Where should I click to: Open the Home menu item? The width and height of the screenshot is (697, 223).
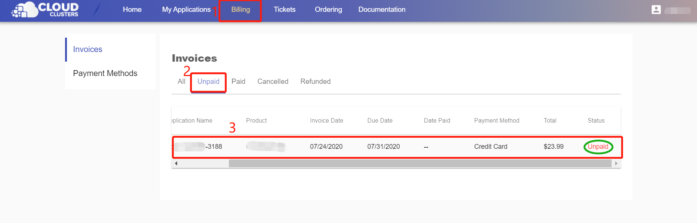pyautogui.click(x=132, y=10)
